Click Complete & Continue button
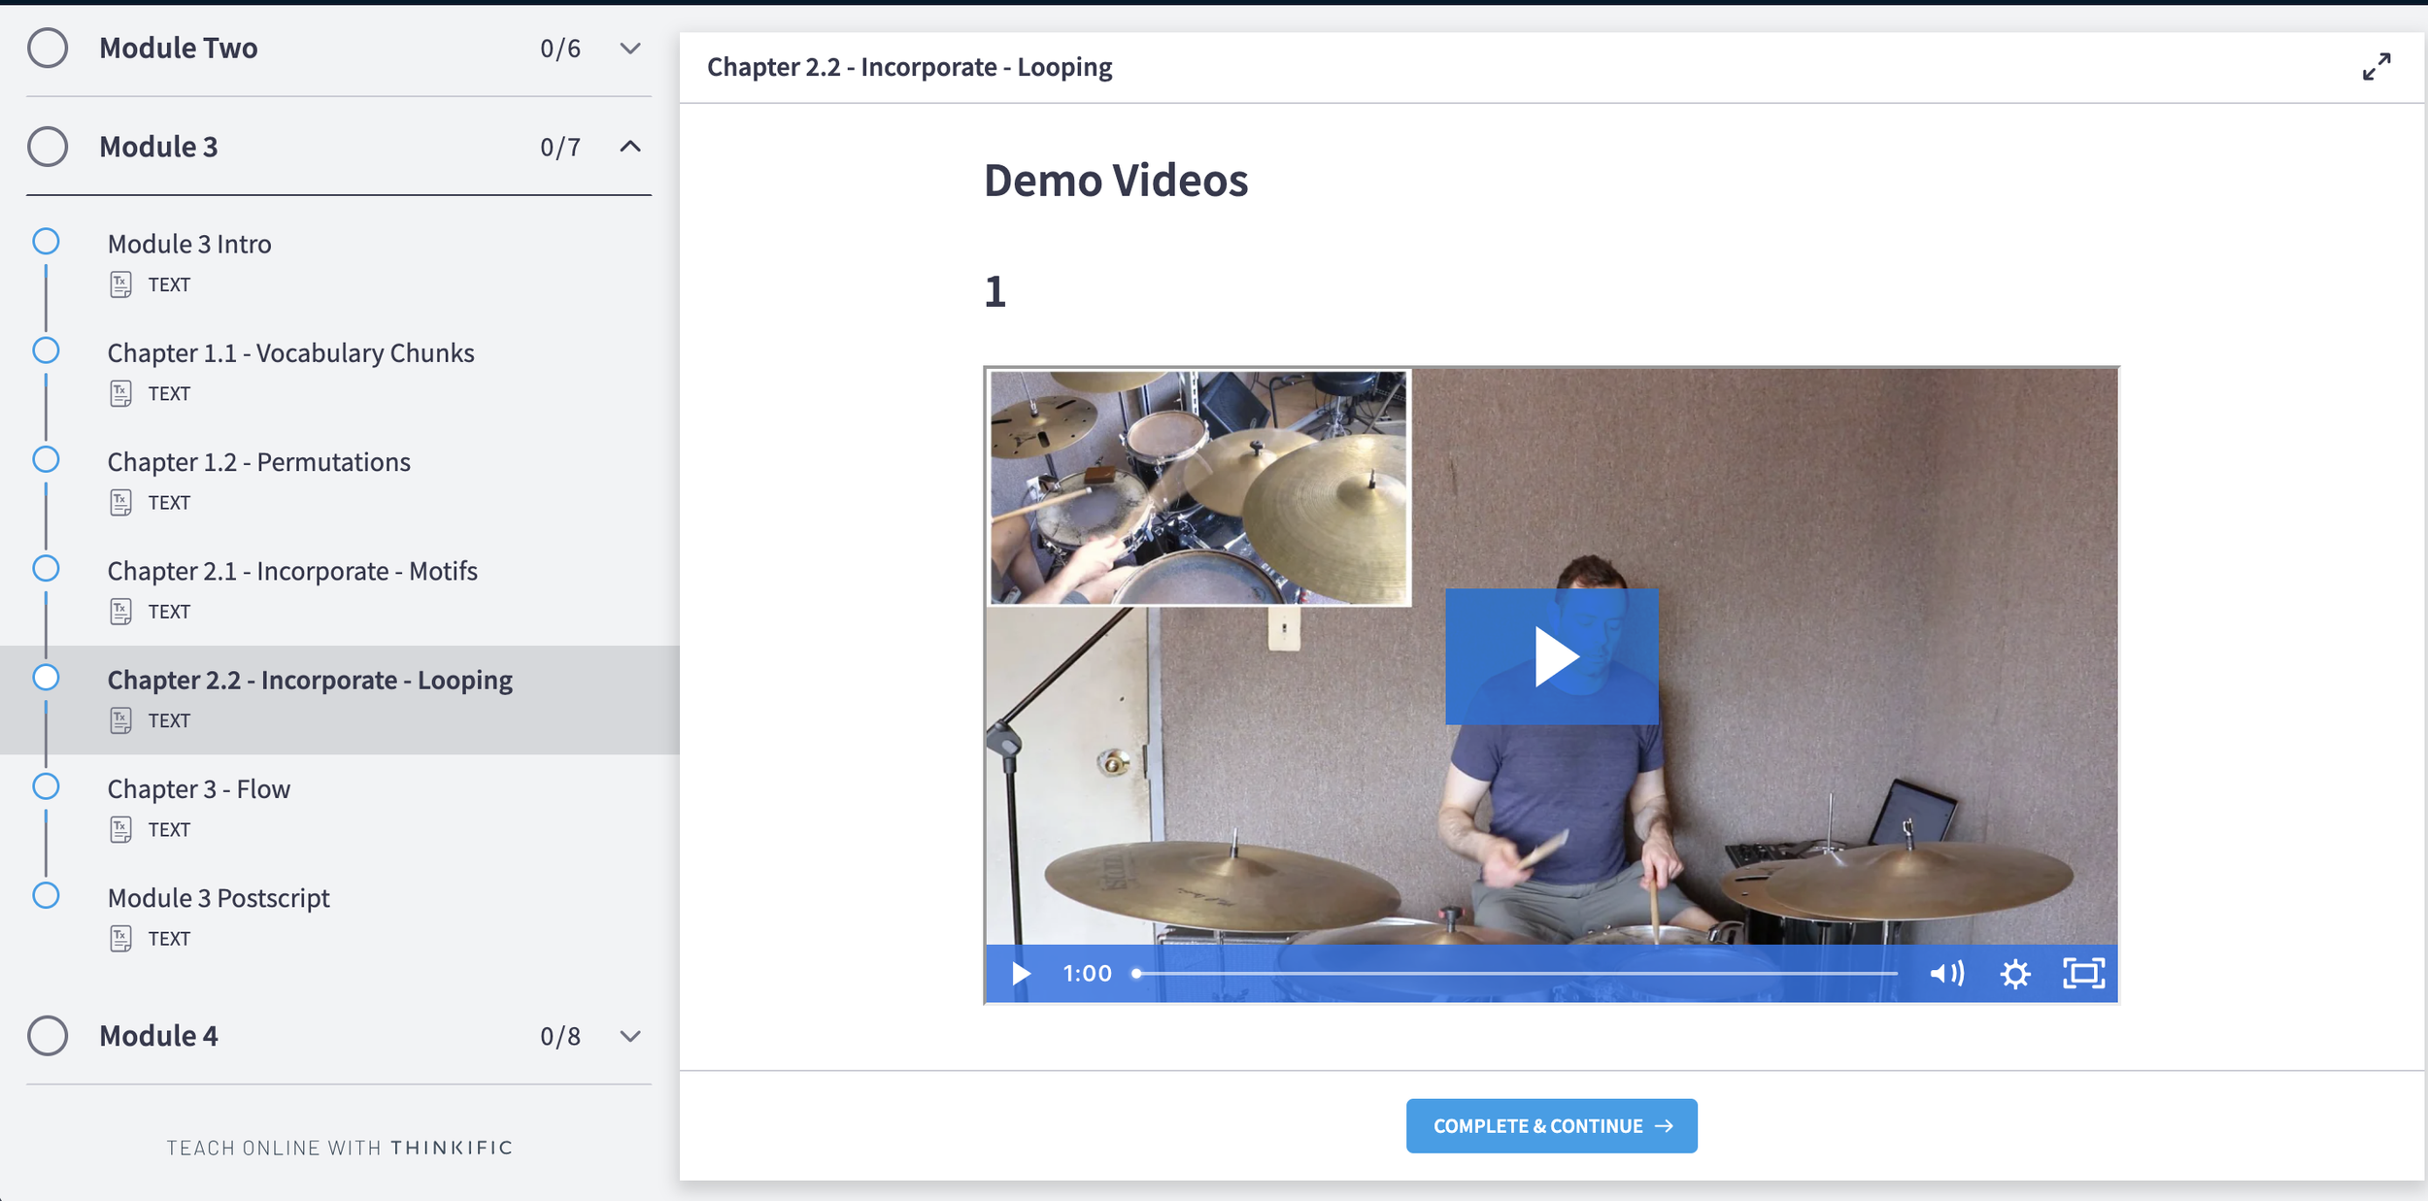2428x1201 pixels. pyautogui.click(x=1551, y=1125)
